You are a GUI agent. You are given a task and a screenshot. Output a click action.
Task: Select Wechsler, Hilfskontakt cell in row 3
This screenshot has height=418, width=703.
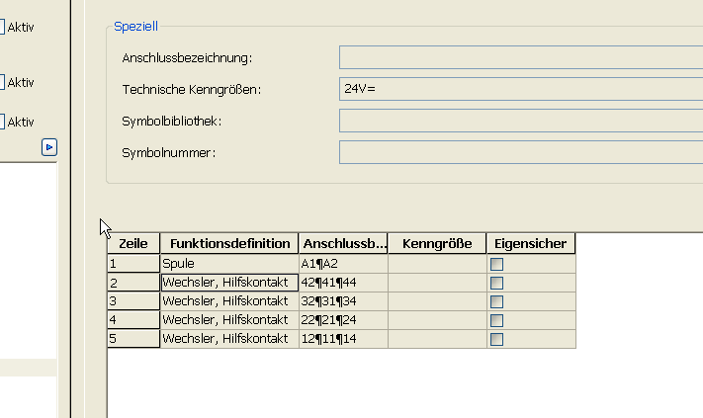(x=229, y=301)
